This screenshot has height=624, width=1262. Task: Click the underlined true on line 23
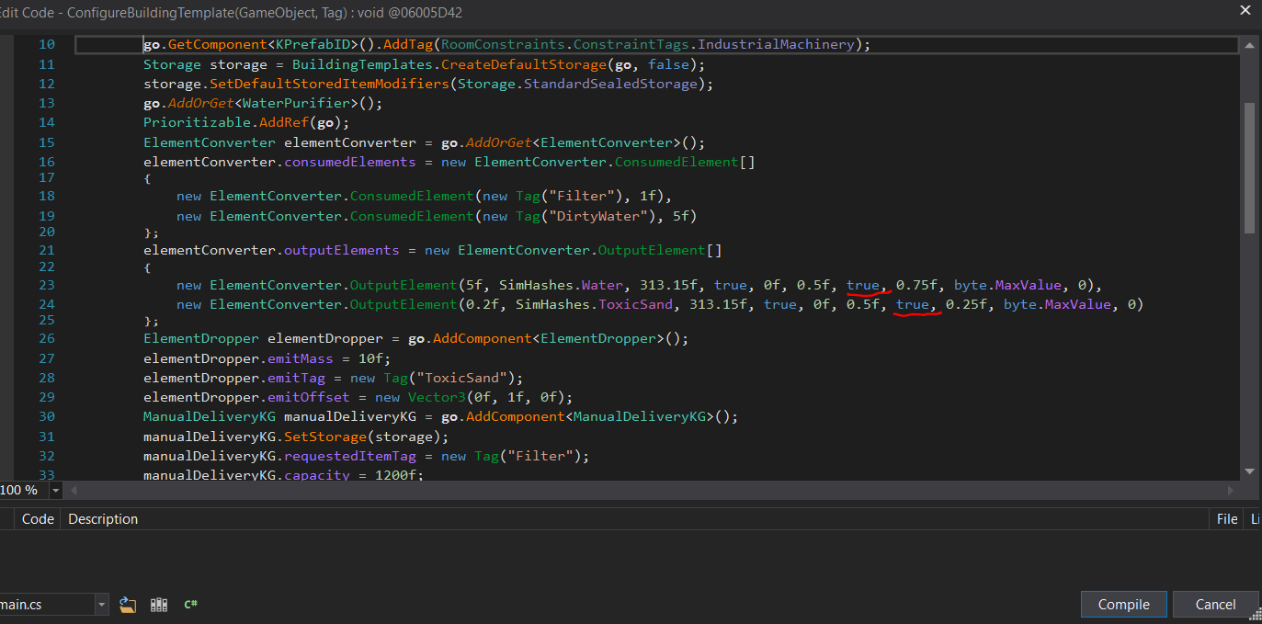click(x=863, y=285)
